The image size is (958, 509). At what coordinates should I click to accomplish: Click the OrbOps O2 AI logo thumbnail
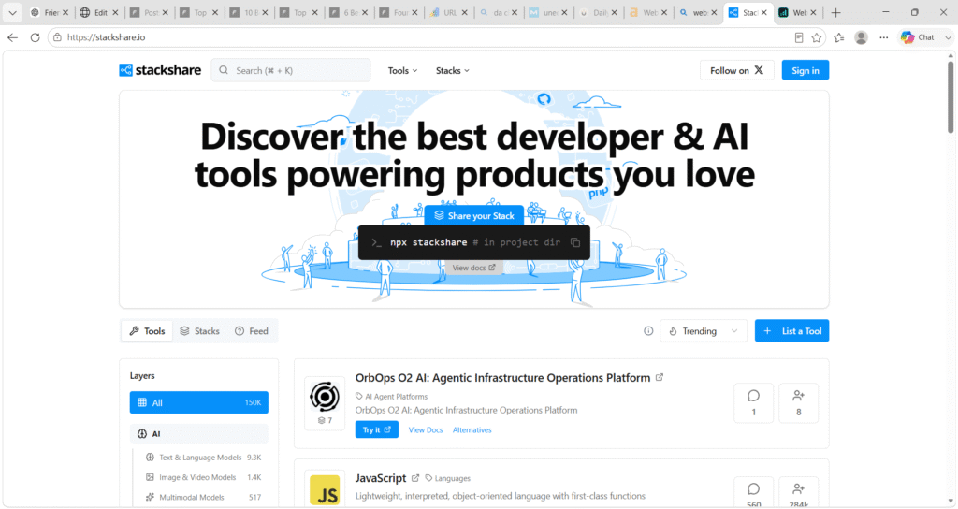(325, 397)
